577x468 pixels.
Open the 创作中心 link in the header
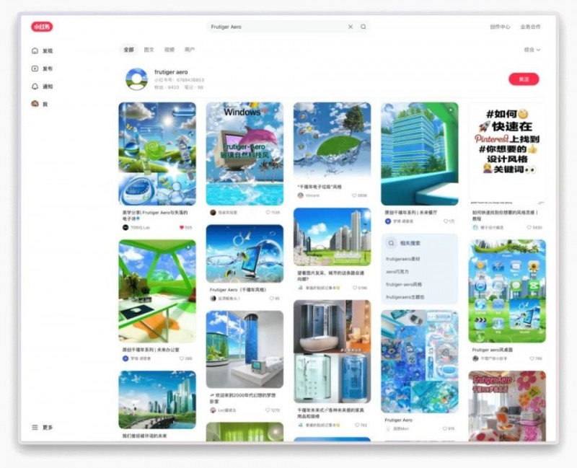(x=500, y=27)
